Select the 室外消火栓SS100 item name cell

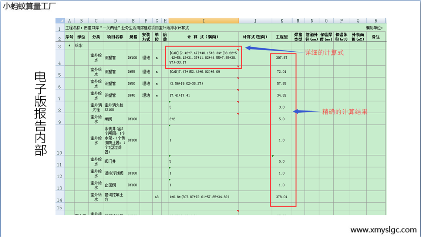[115, 107]
